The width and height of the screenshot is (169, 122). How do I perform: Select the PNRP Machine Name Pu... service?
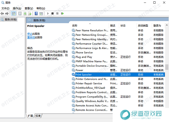point(118,61)
